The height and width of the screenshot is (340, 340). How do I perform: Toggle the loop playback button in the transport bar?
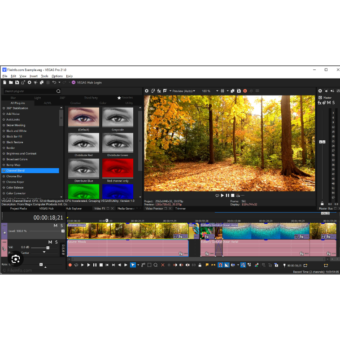(76, 265)
